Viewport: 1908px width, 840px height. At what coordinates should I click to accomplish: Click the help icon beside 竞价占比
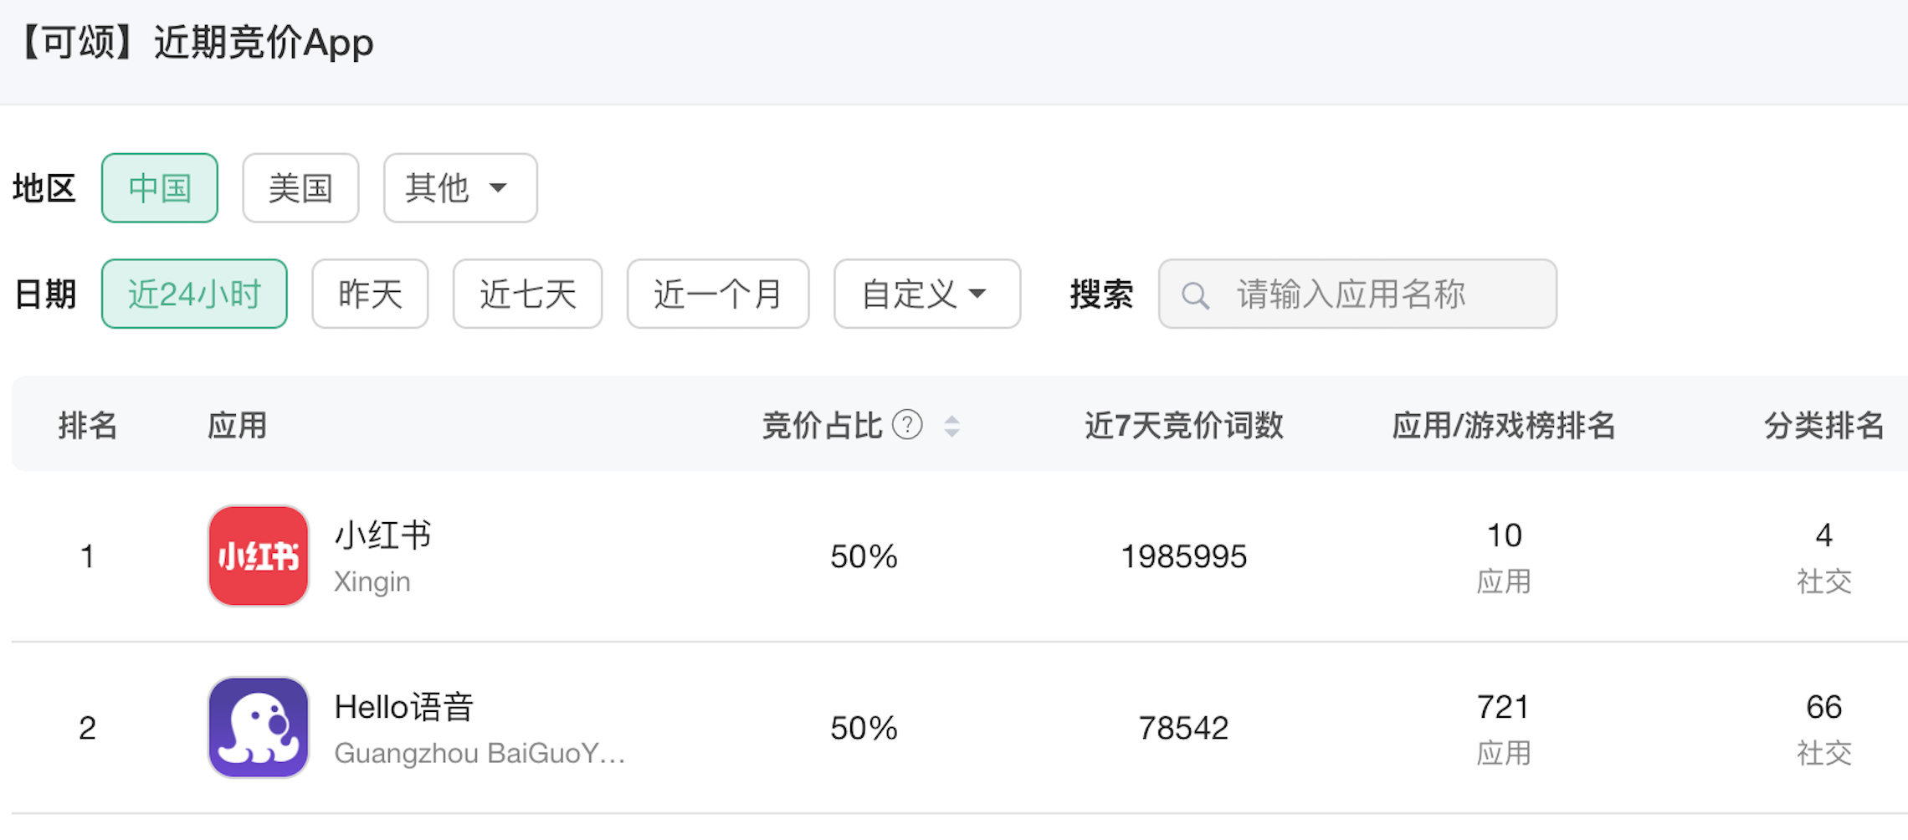[x=907, y=425]
